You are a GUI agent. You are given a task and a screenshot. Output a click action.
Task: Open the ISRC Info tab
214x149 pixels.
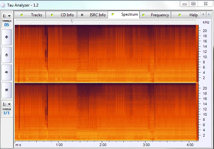pos(93,15)
